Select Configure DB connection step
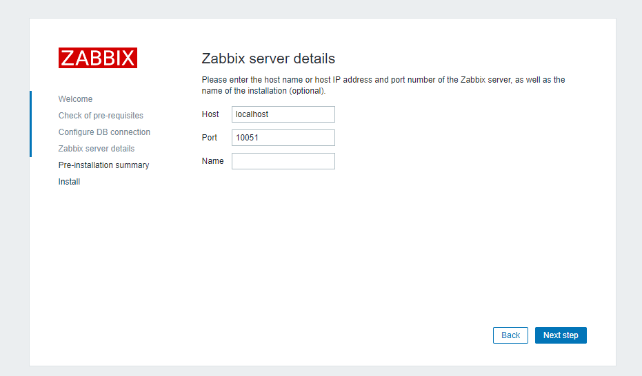 click(x=104, y=132)
